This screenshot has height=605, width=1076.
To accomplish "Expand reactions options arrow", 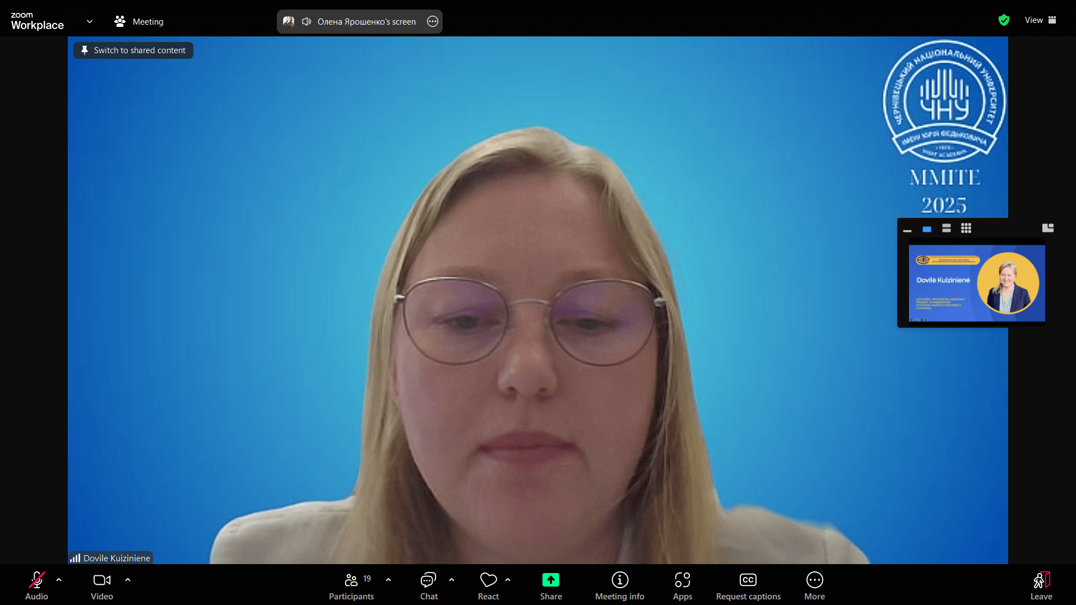I will pyautogui.click(x=508, y=580).
